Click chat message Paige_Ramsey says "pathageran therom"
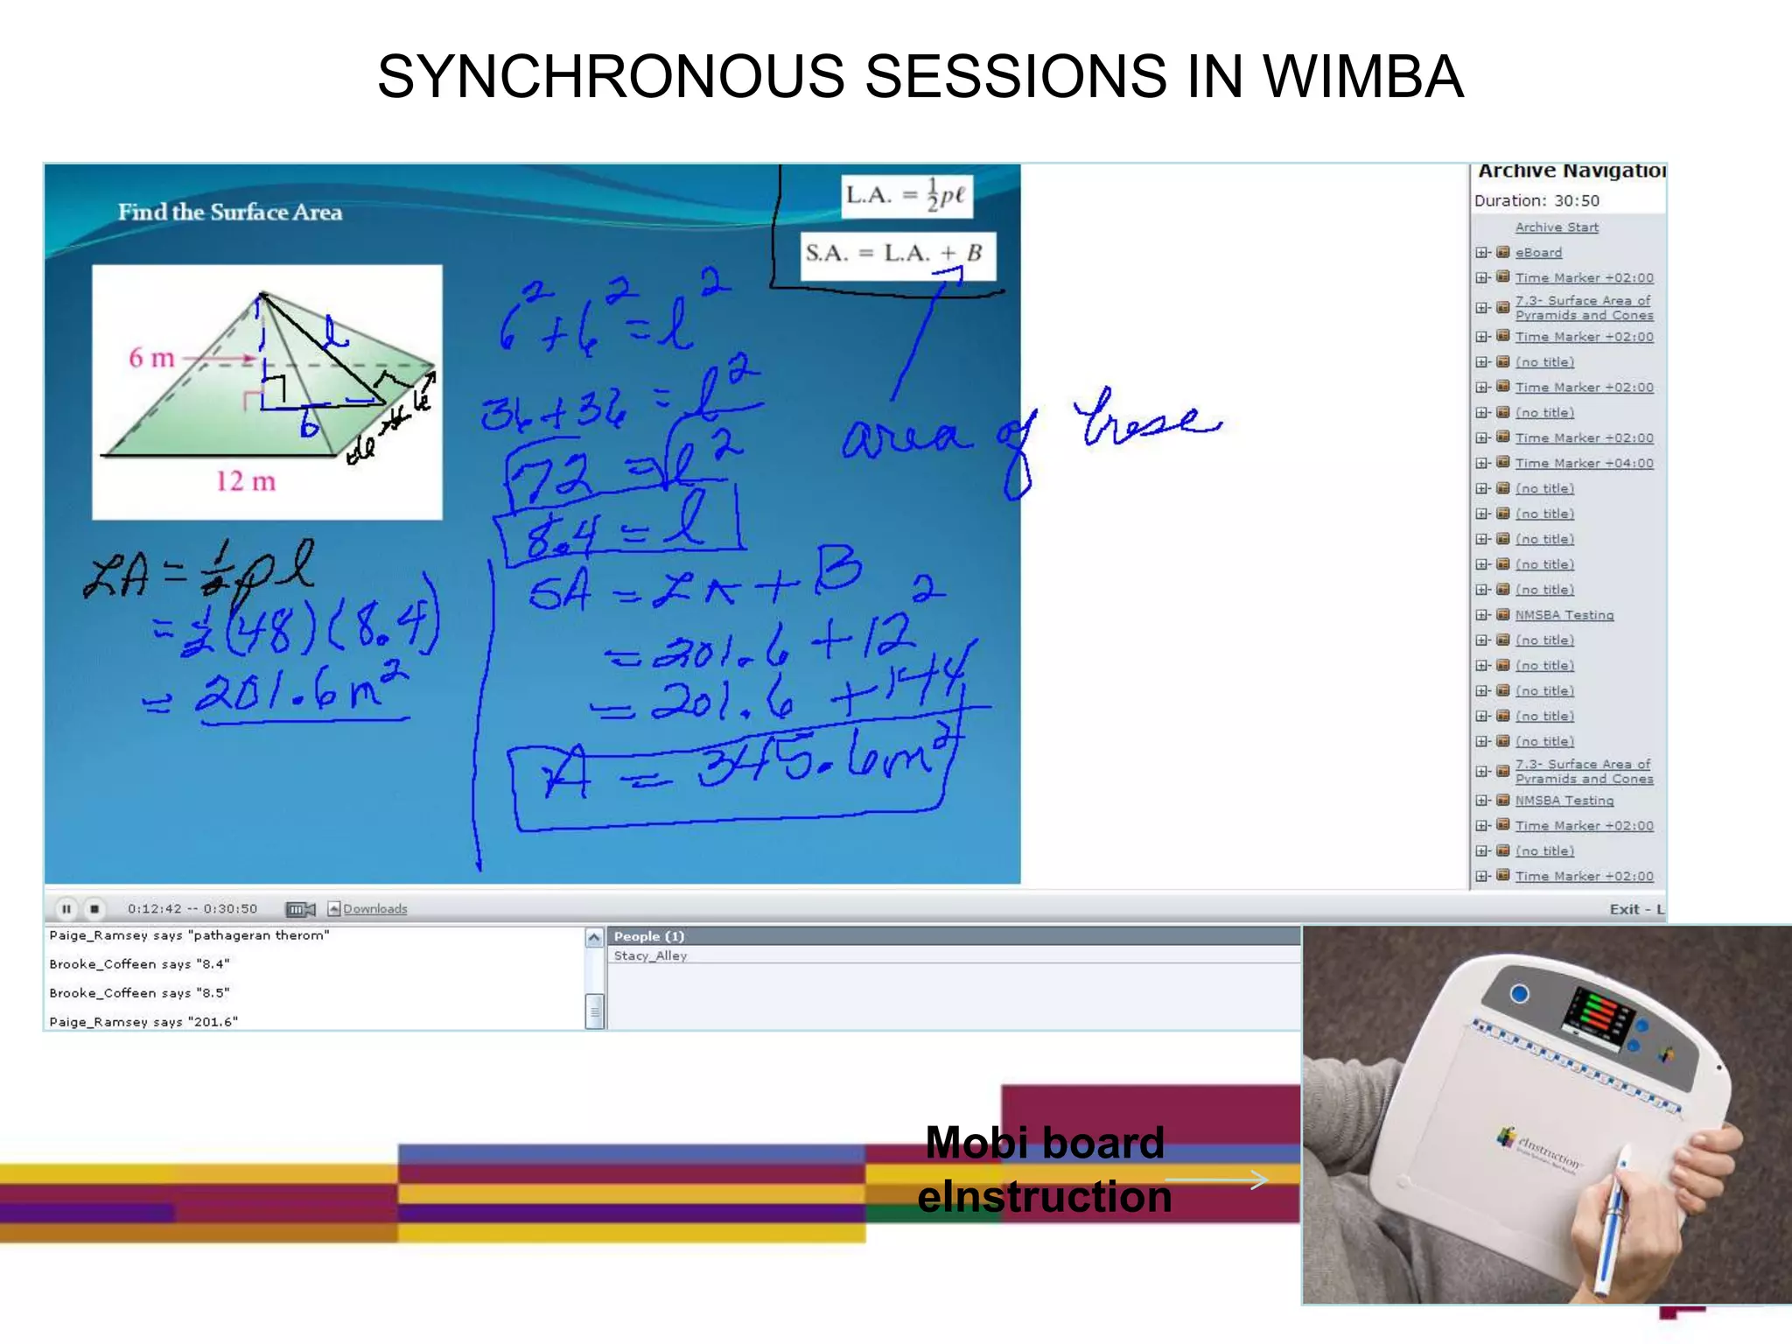The height and width of the screenshot is (1344, 1792). (x=190, y=935)
